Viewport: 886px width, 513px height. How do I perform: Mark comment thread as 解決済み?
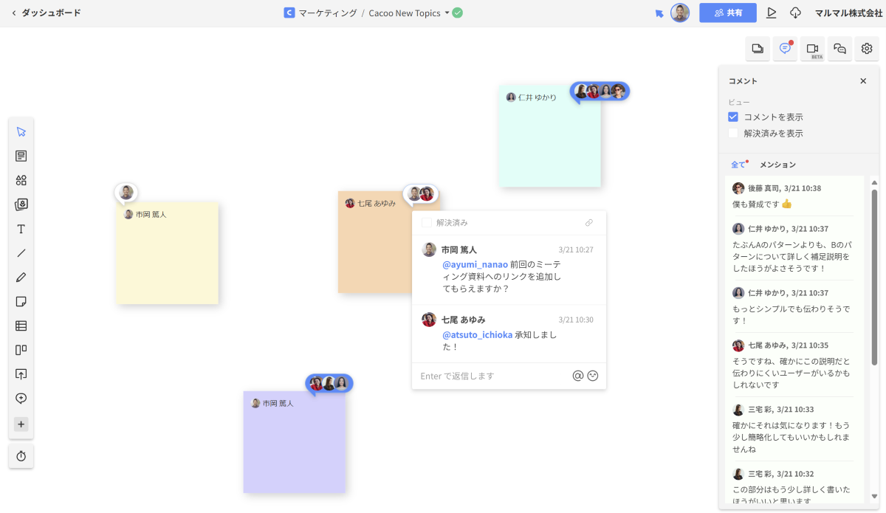tap(427, 222)
